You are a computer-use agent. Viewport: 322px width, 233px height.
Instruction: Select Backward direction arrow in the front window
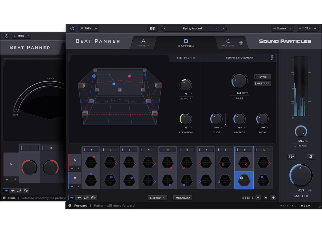click(79, 198)
